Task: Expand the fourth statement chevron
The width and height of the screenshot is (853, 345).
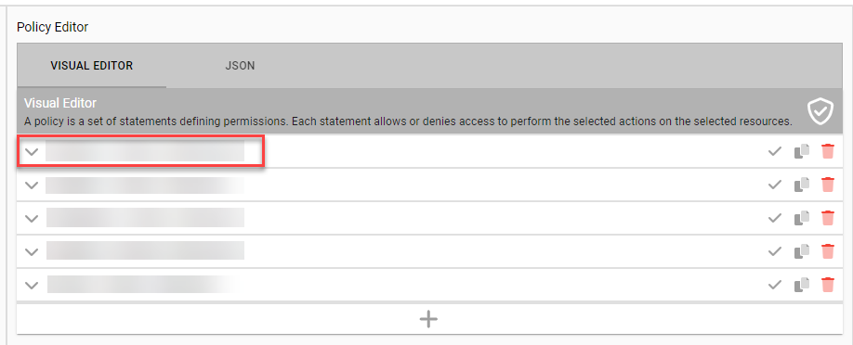Action: 33,251
